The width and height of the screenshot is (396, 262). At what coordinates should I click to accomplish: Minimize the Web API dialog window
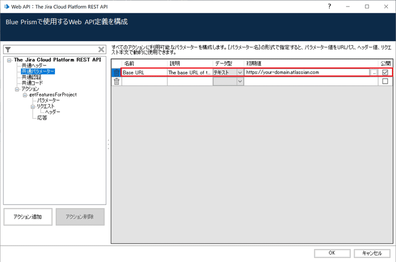(348, 6)
